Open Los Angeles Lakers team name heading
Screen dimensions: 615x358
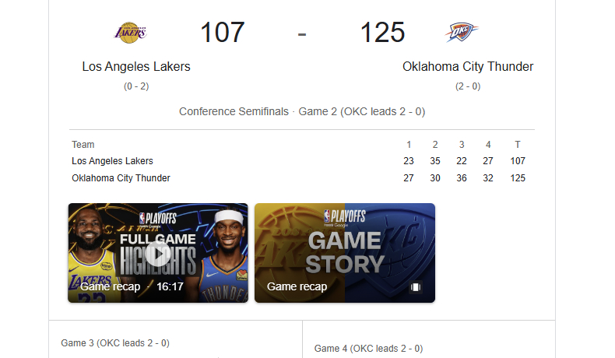136,67
